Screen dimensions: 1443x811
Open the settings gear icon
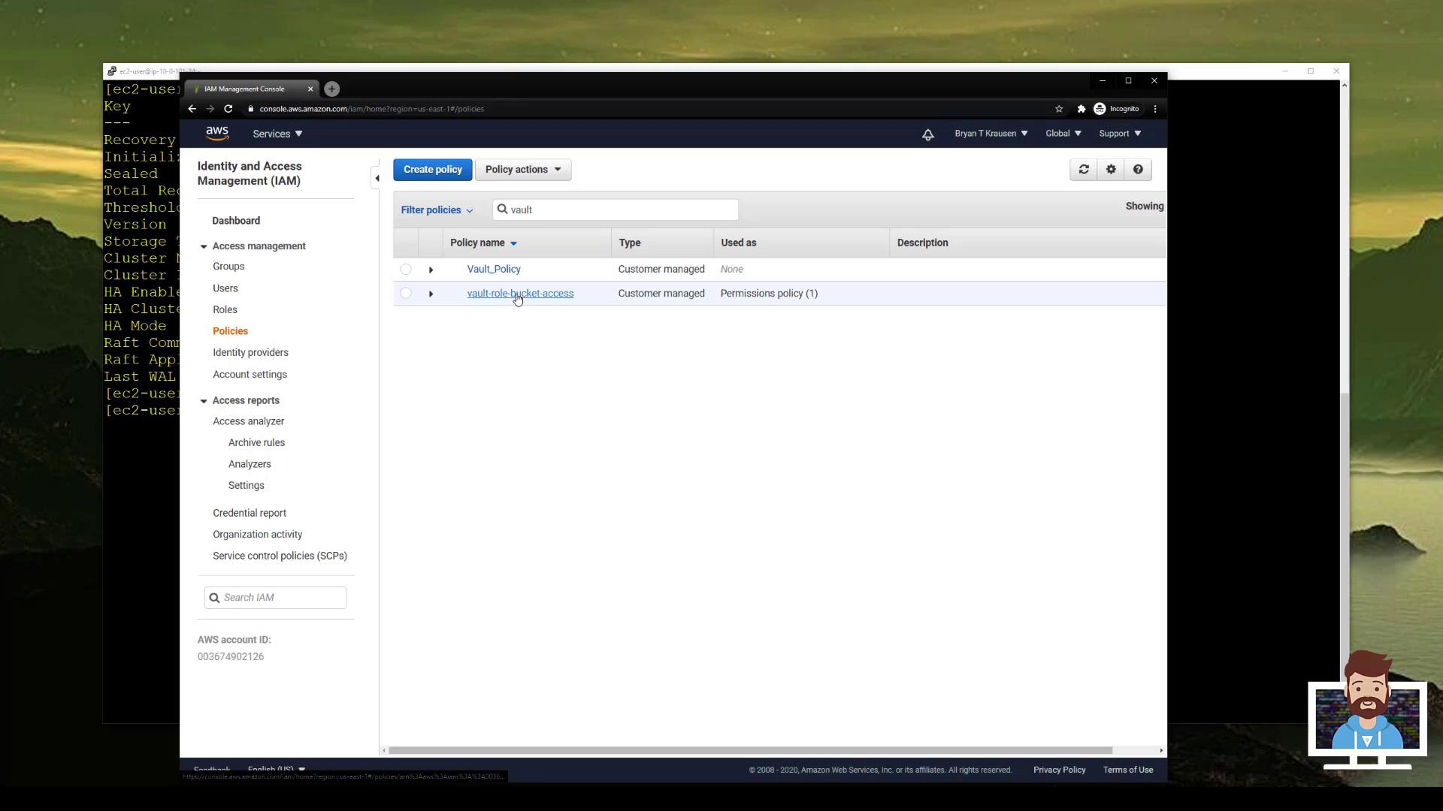coord(1111,170)
